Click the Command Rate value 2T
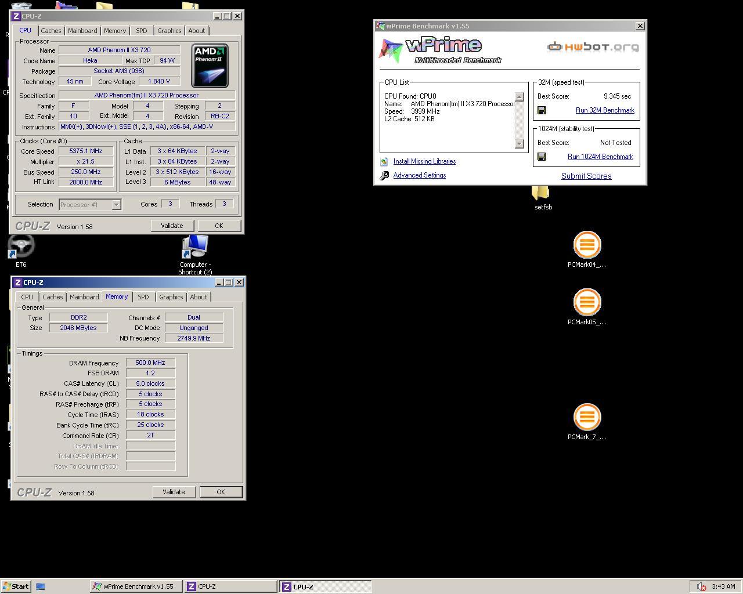This screenshot has width=743, height=594. click(x=150, y=435)
